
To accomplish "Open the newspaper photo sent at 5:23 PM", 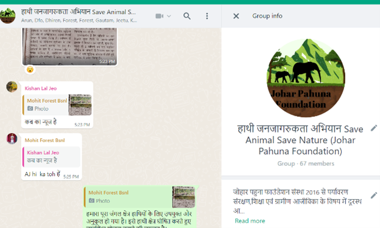I will coord(70,46).
